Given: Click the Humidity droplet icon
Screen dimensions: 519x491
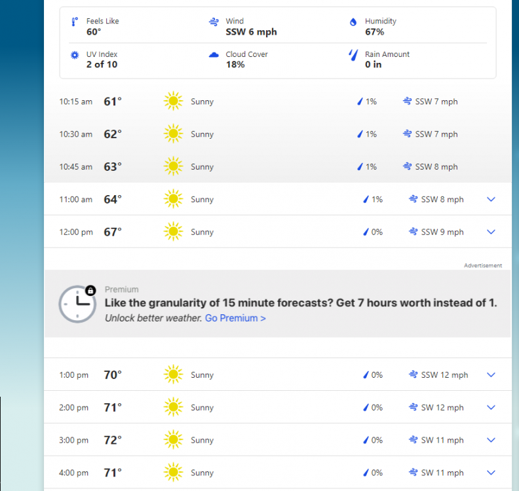Looking at the screenshot, I should [353, 22].
